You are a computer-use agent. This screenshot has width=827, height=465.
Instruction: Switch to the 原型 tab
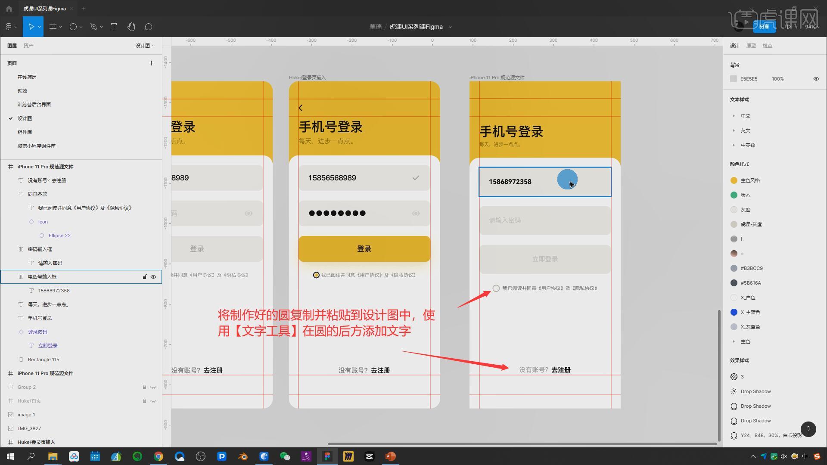(x=751, y=46)
